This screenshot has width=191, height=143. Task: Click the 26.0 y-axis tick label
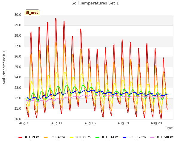18,57
